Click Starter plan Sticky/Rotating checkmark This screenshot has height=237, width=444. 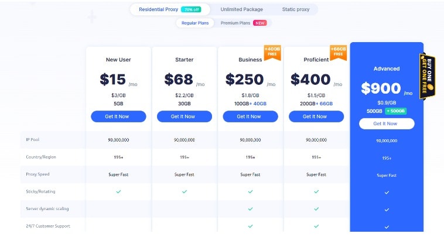tap(184, 191)
